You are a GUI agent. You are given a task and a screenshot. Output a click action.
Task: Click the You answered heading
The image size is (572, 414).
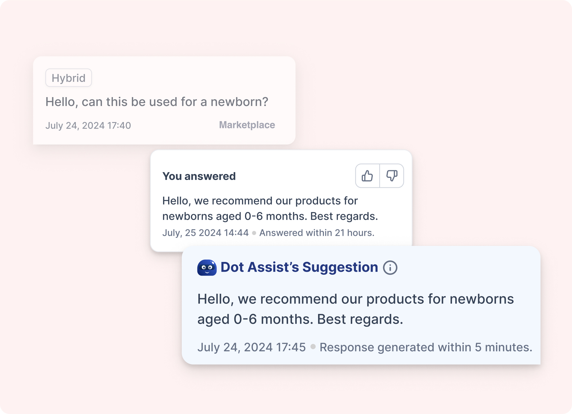(199, 176)
